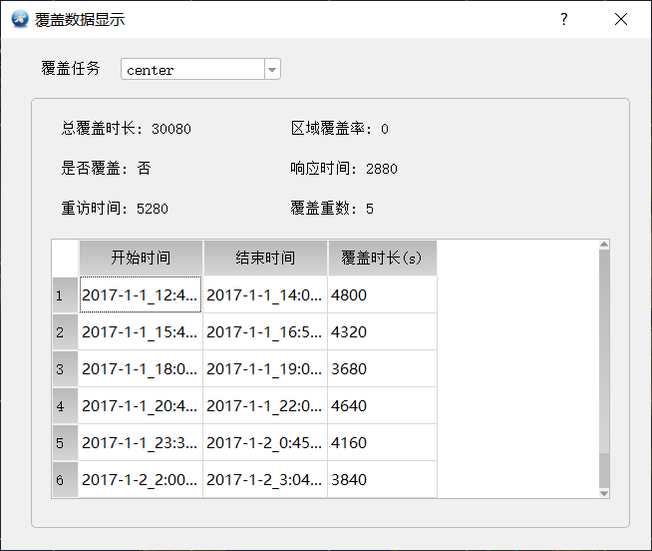Click the 覆盖时长(s) column header
Screen dimensions: 652x551
pyautogui.click(x=382, y=258)
